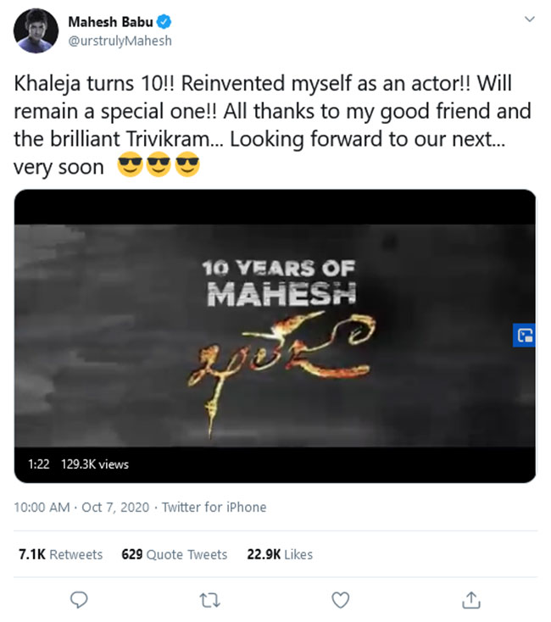Click the Twitter for iPhone source link
551x622 pixels.
point(214,507)
